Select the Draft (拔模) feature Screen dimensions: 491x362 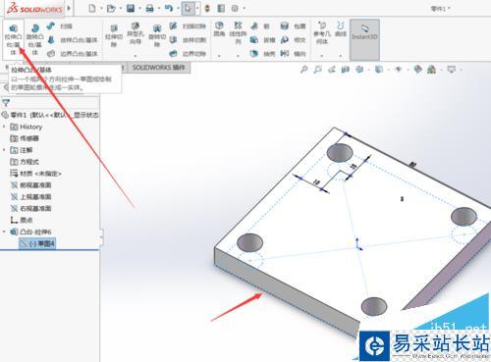(263, 40)
